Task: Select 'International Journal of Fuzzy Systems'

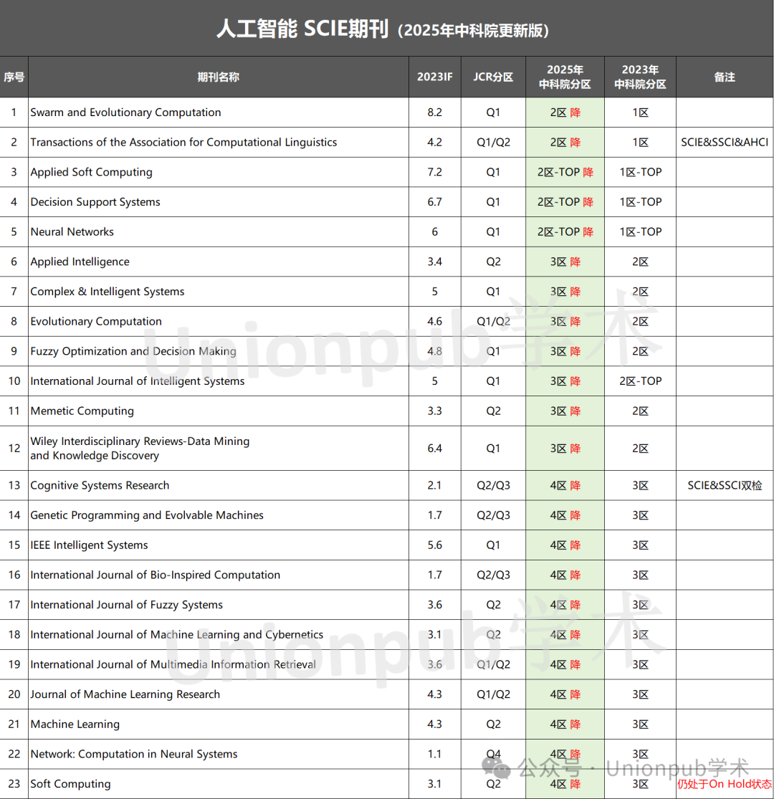Action: pos(126,605)
